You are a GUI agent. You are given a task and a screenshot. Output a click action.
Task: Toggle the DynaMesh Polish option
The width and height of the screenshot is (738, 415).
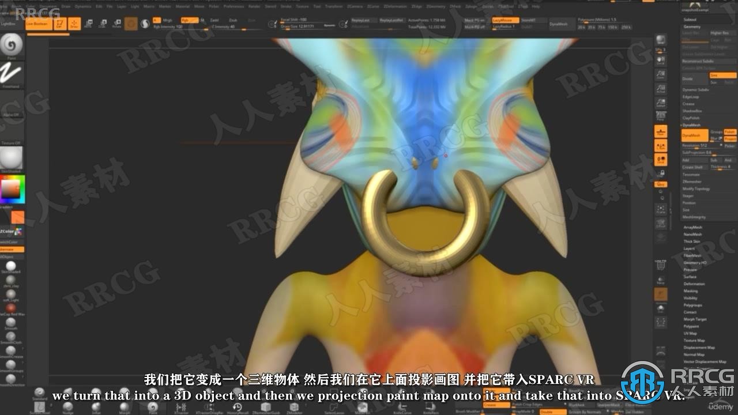[x=730, y=132]
